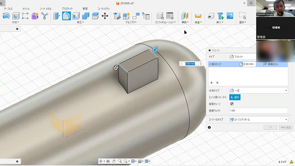This screenshot has height=166, width=295.
Task: Remove selection set with the × icon
Action: pos(217,83)
